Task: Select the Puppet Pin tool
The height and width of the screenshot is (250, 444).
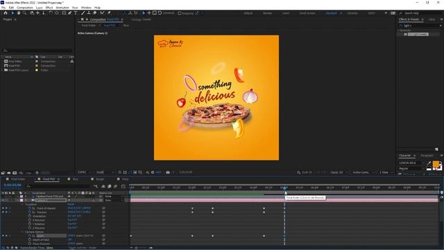Action: point(109,13)
